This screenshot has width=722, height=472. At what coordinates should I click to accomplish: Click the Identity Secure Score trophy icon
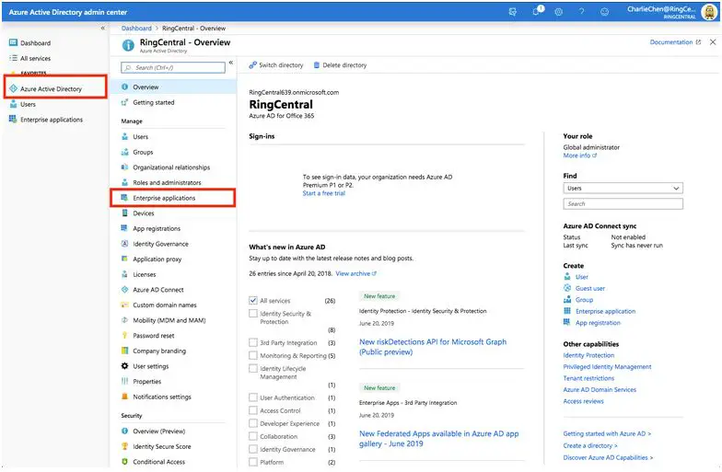pos(124,446)
